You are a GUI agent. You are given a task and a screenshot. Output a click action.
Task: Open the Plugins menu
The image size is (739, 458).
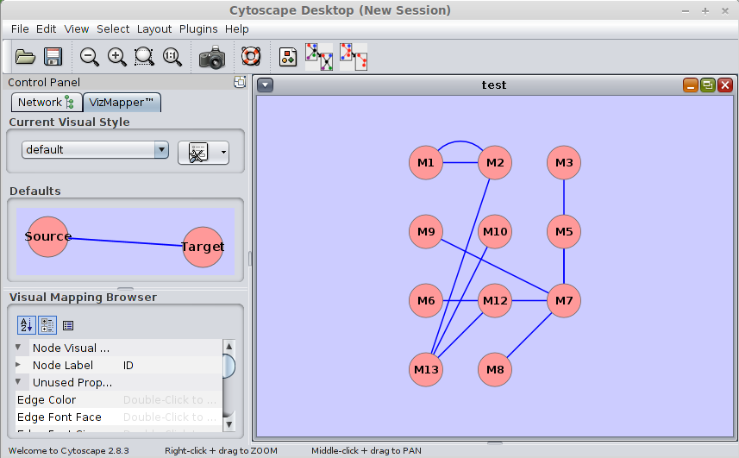198,29
